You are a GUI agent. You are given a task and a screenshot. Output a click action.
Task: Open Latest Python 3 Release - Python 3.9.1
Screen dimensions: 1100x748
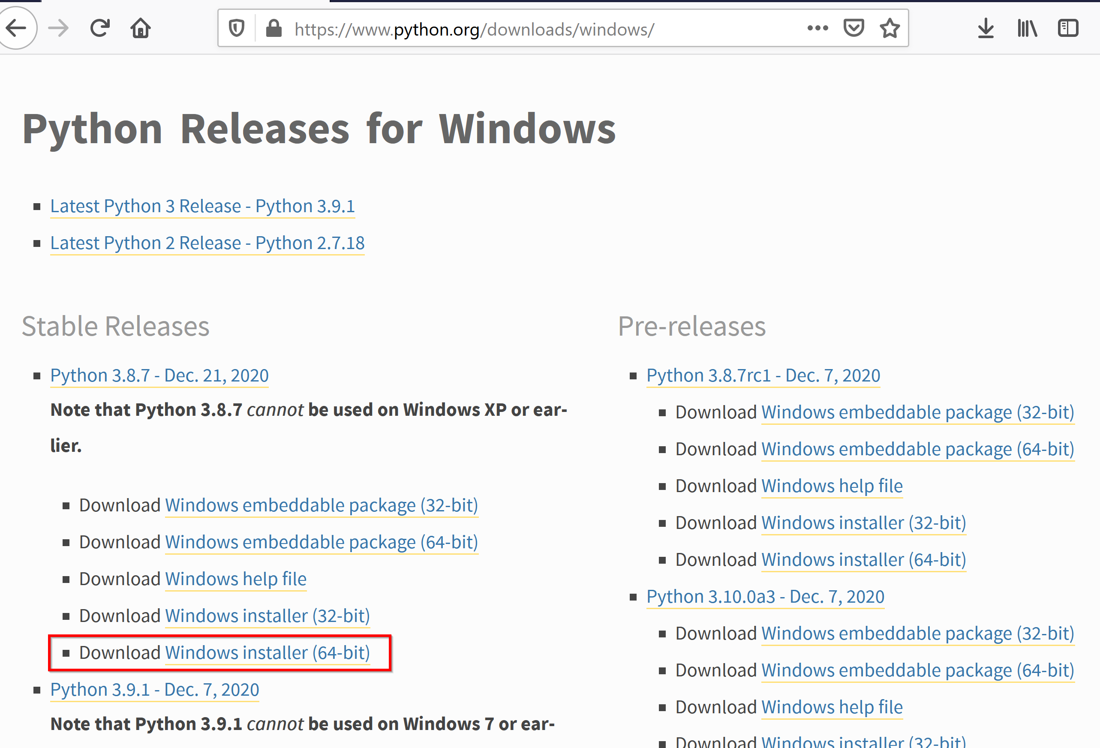click(203, 207)
